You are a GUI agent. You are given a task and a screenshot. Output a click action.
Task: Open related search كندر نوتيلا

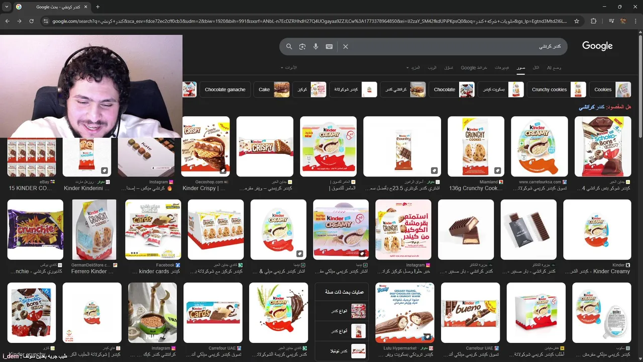pyautogui.click(x=342, y=351)
